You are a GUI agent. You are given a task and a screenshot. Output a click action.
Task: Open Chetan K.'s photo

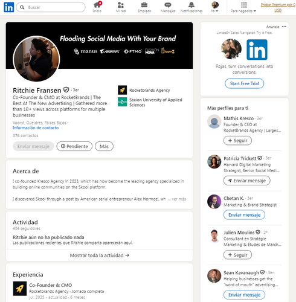click(x=214, y=202)
